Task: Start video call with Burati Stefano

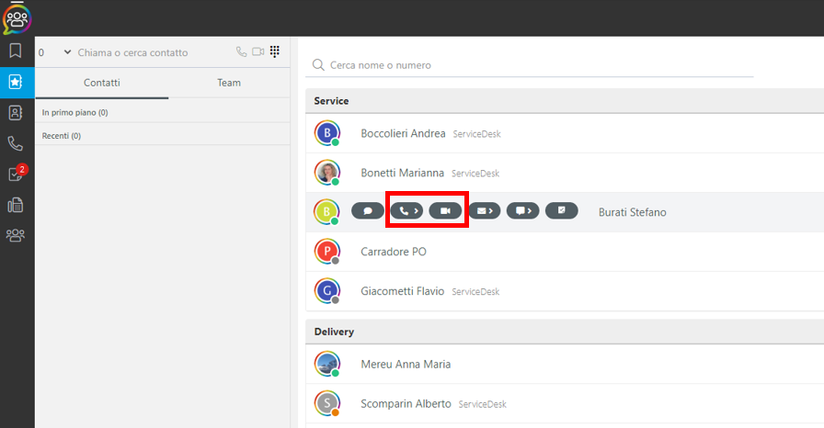Action: click(x=446, y=211)
